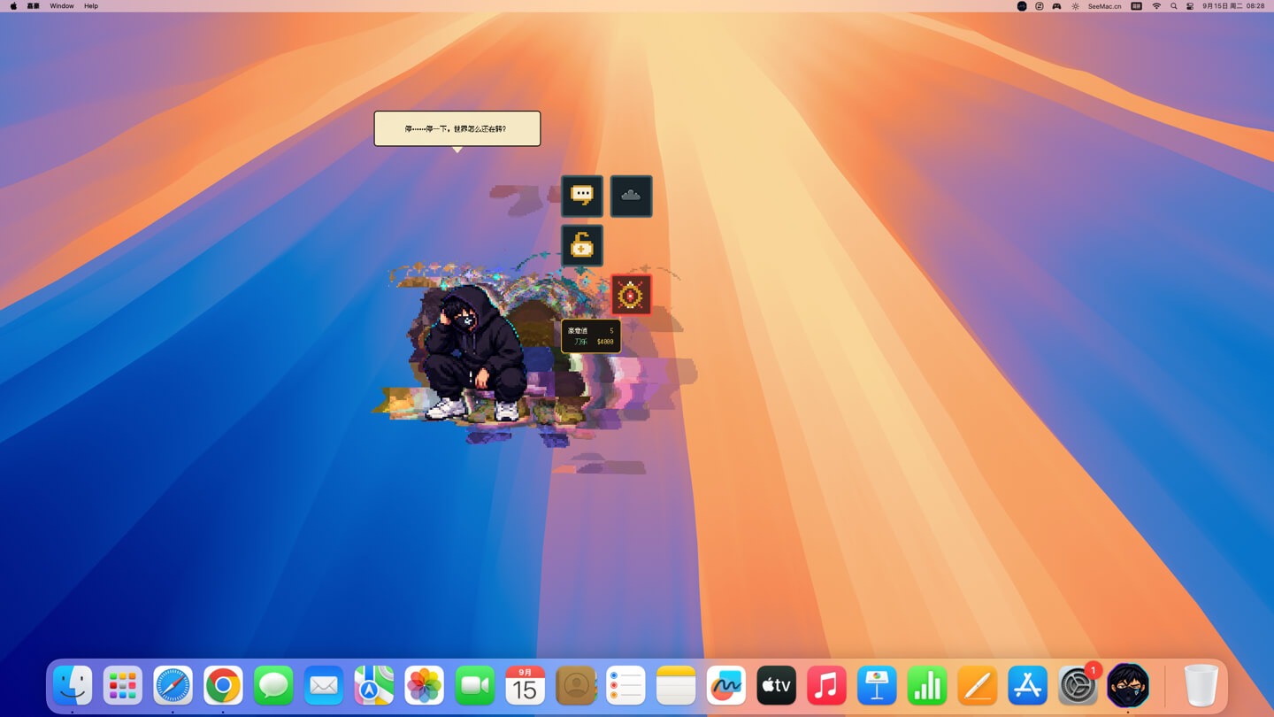Open Notes from the Dock
The height and width of the screenshot is (717, 1274).
(676, 686)
